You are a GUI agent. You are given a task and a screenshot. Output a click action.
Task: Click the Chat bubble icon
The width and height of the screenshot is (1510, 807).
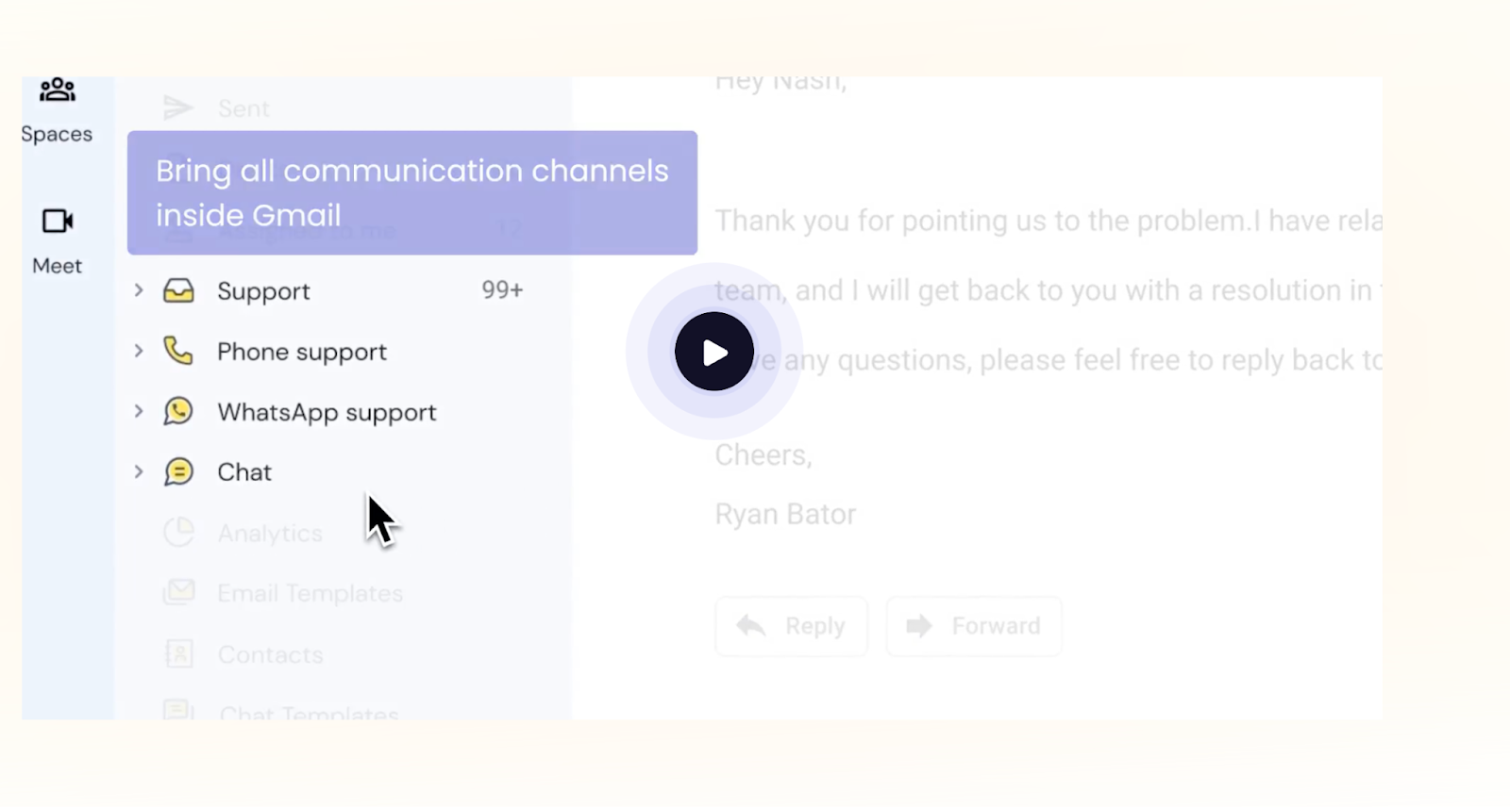pyautogui.click(x=178, y=471)
